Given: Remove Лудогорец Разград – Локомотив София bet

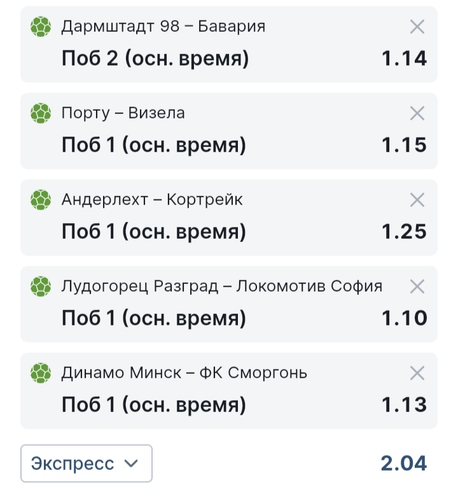Looking at the screenshot, I should (x=417, y=287).
